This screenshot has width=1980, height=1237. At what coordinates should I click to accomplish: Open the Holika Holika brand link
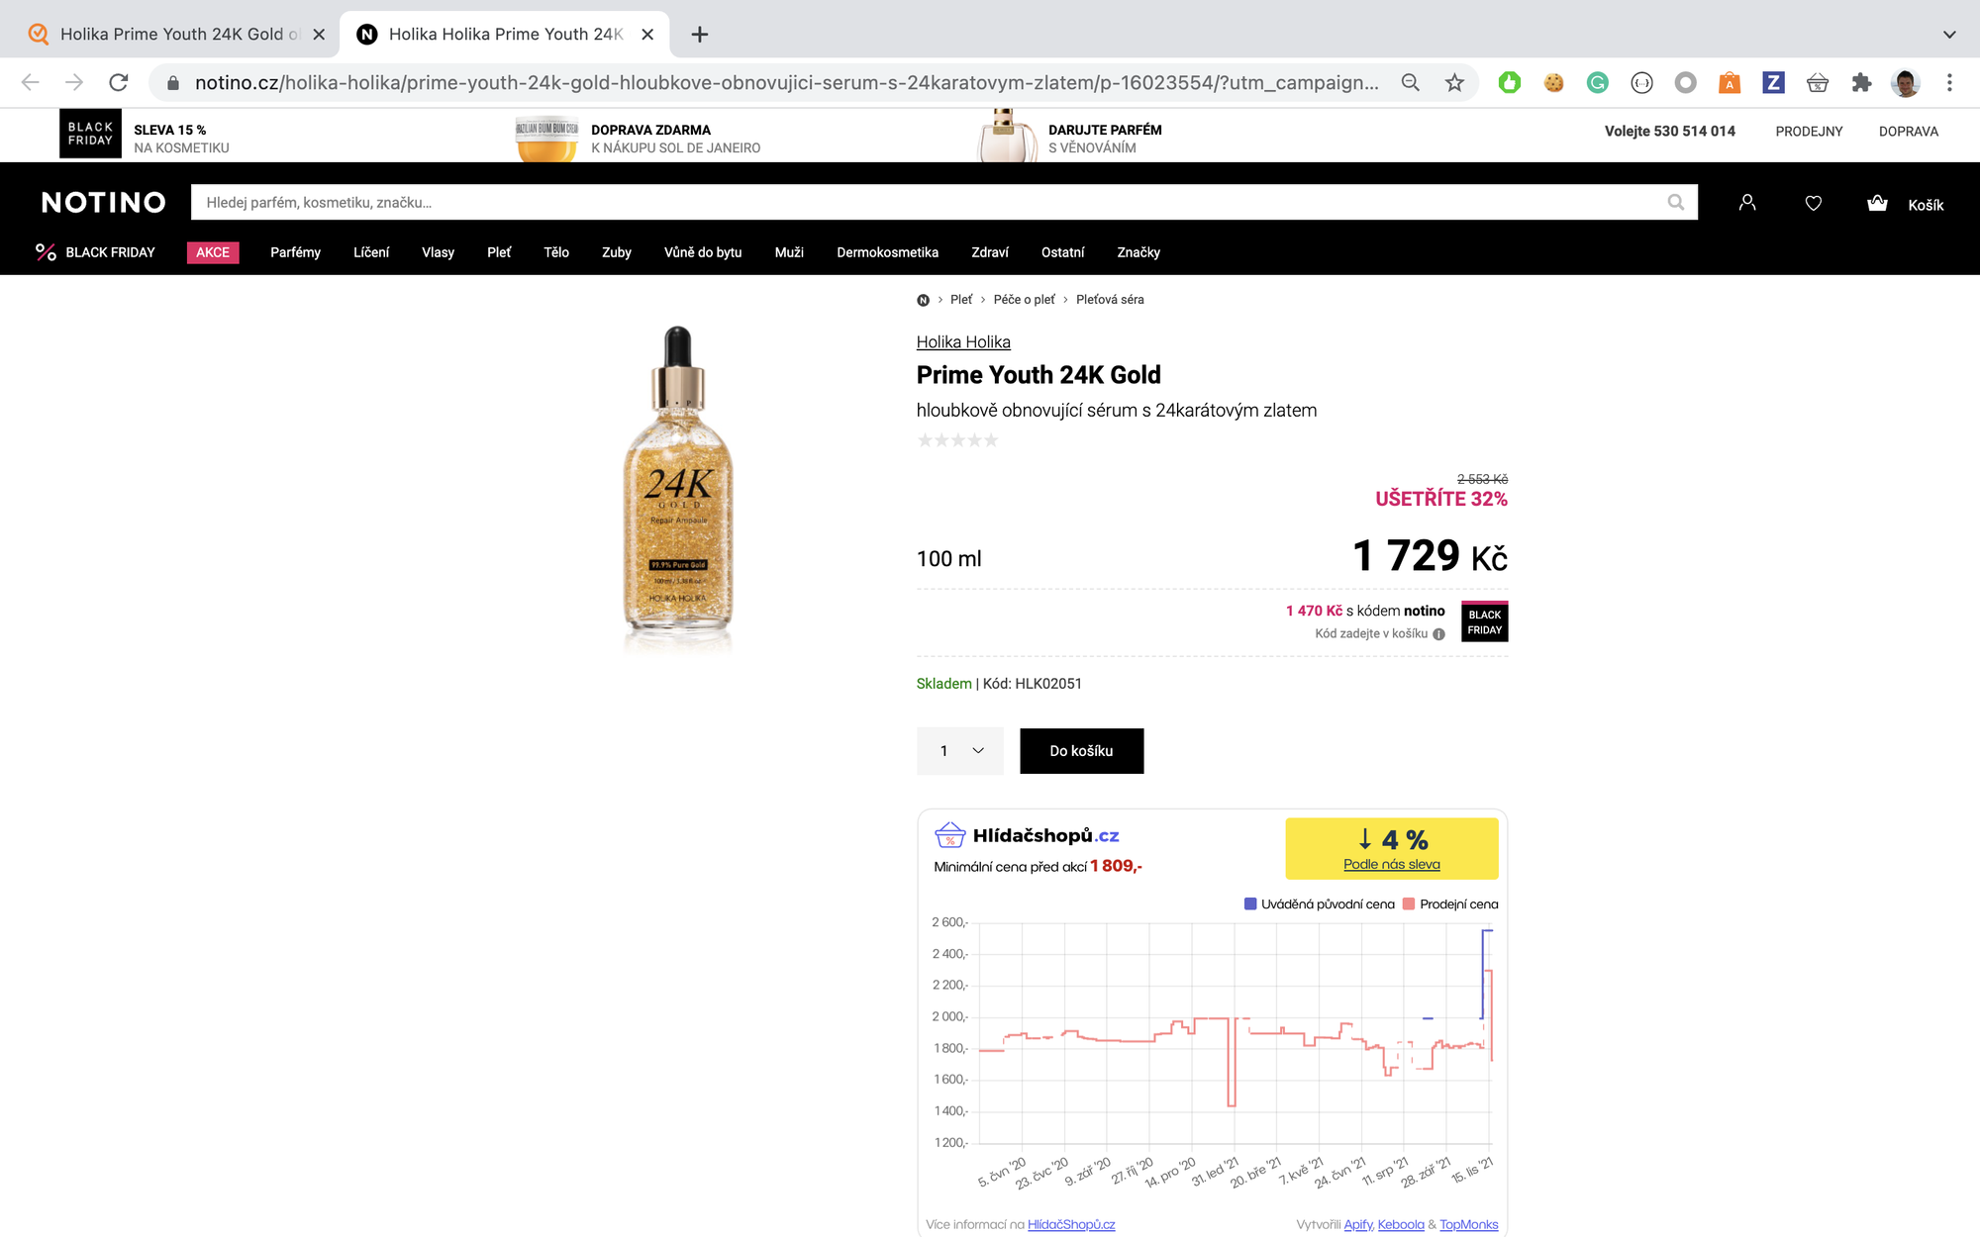click(x=963, y=341)
